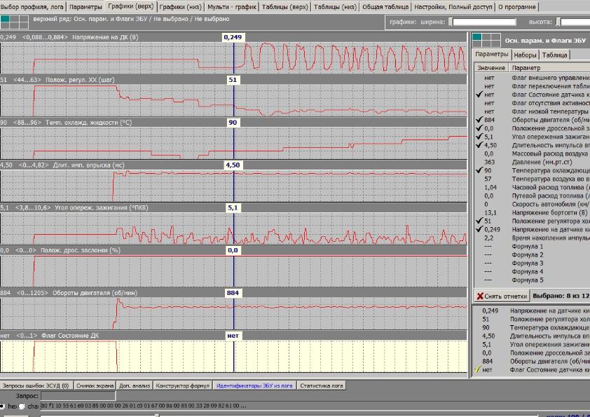
Task: Click the 'Угол опереж. зажигания' graph header
Action: tap(233, 207)
